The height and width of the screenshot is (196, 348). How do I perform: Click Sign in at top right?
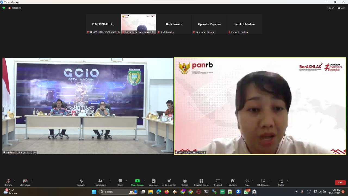(330, 8)
